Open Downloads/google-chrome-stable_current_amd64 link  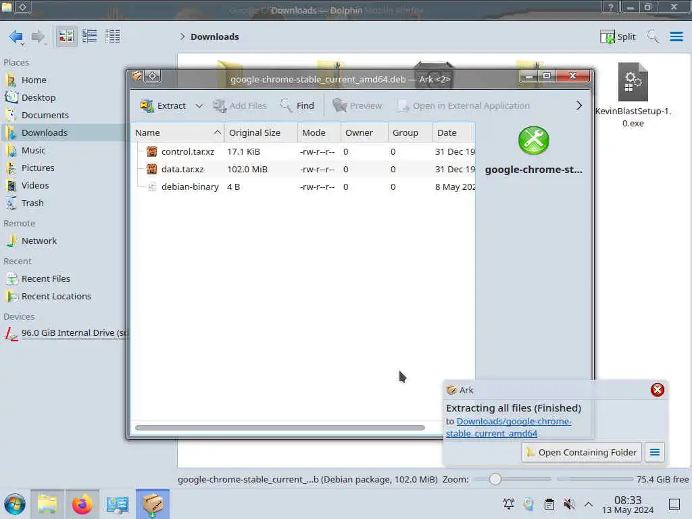coord(508,428)
